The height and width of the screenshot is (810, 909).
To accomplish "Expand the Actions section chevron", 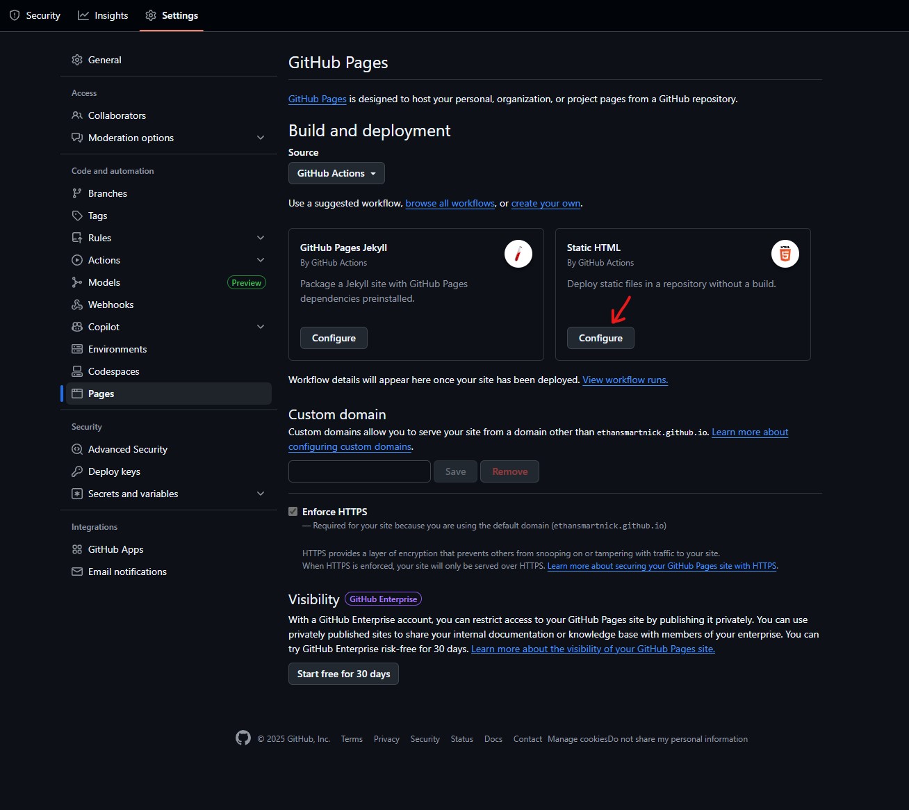I will pyautogui.click(x=261, y=260).
